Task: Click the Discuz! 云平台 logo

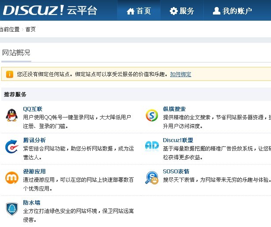Action: (x=50, y=10)
